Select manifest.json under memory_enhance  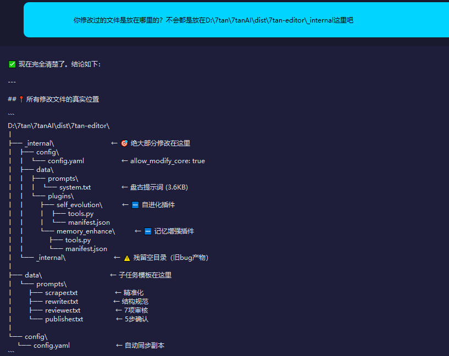[86, 249]
